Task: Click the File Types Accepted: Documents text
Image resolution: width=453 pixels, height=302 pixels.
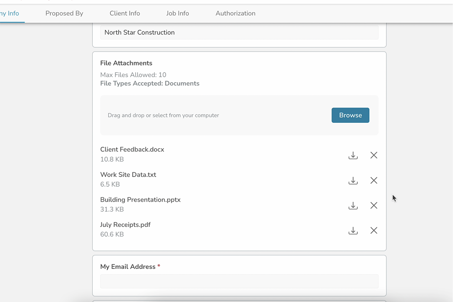Action: [x=150, y=83]
